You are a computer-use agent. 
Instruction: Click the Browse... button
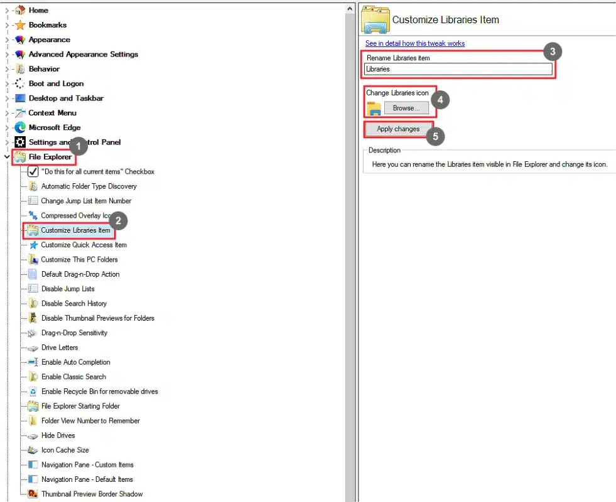tap(406, 108)
